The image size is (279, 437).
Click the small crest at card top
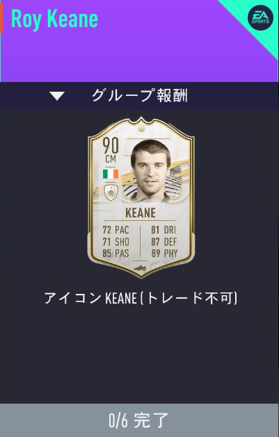click(141, 129)
